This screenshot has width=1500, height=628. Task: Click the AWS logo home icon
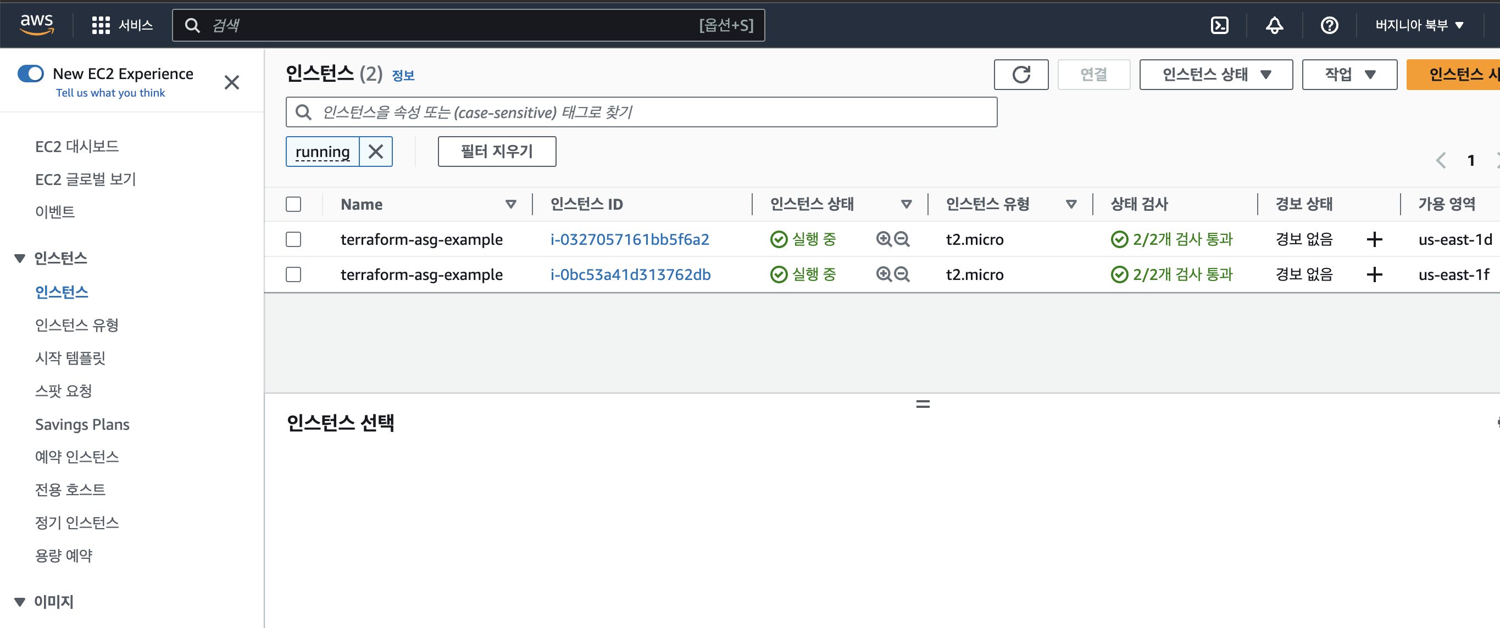tap(37, 25)
